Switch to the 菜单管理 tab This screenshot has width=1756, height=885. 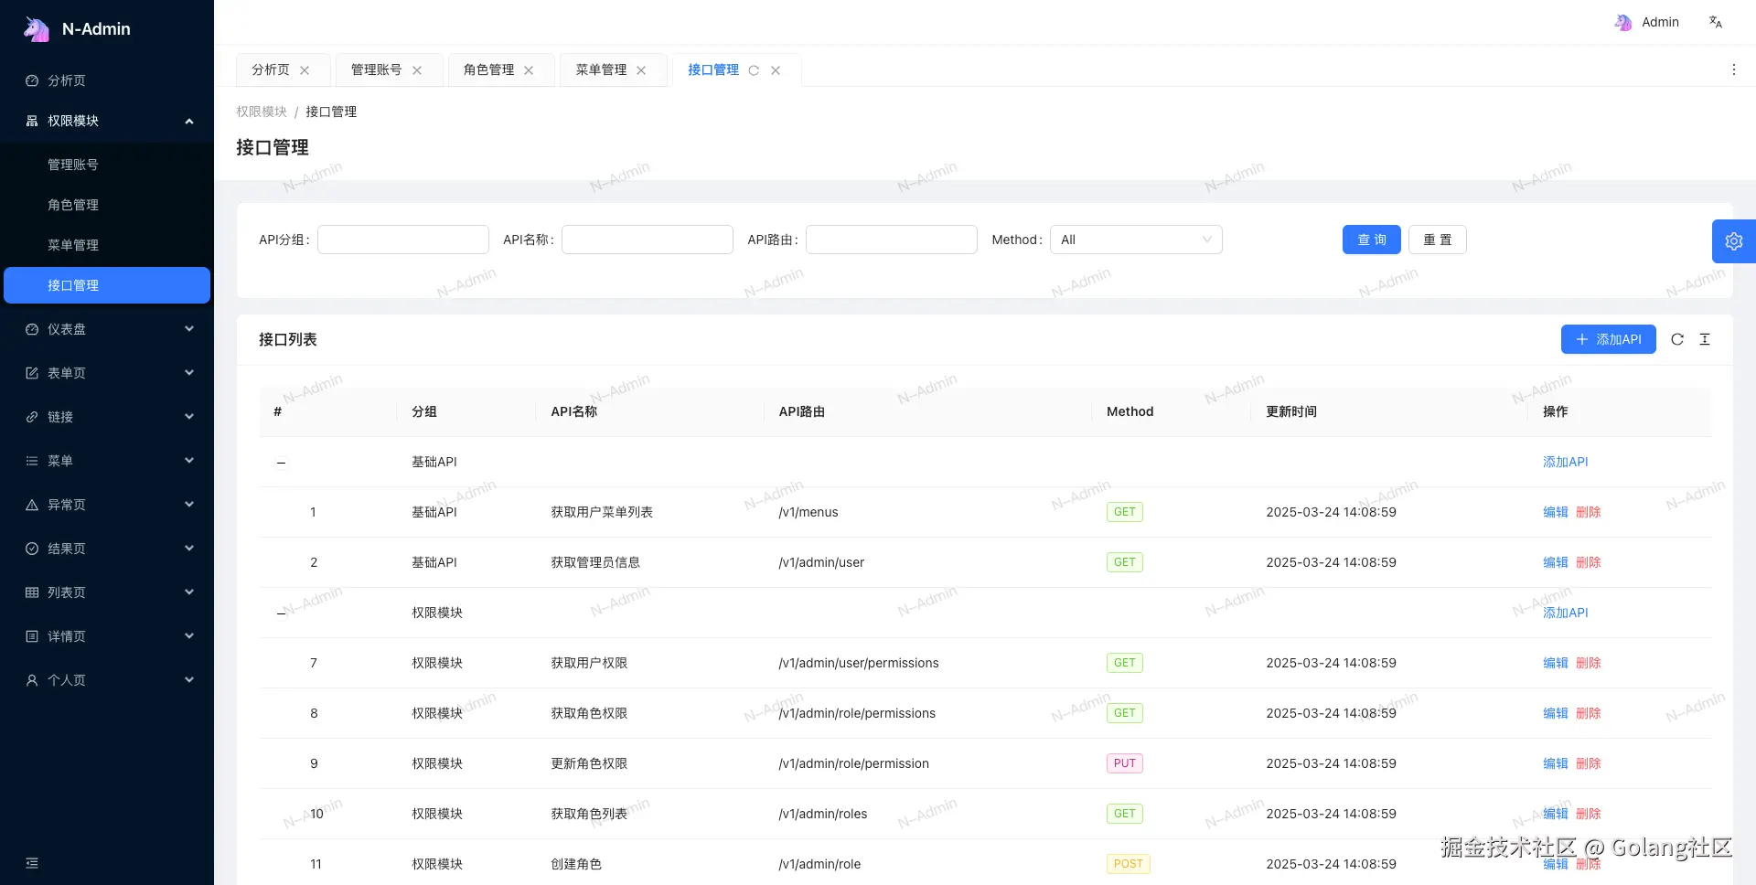pyautogui.click(x=601, y=69)
